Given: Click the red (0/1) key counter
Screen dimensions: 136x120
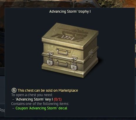Looking at the screenshot, I should (58, 99).
